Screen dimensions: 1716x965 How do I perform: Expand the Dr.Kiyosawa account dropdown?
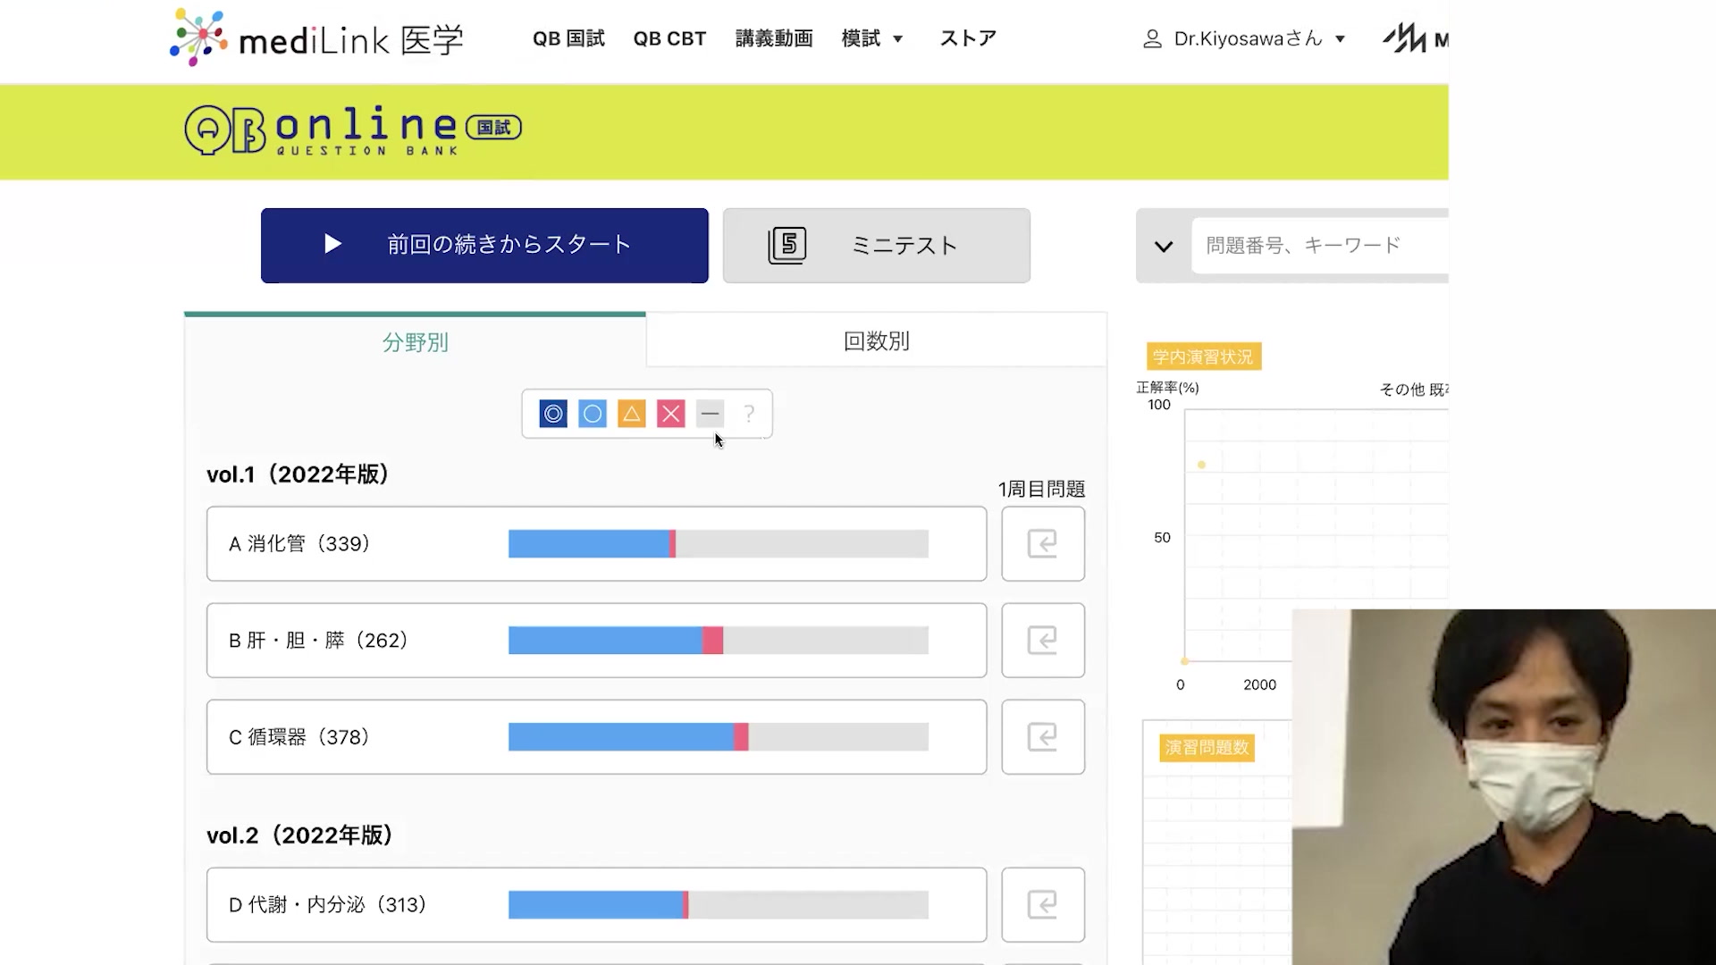click(x=1340, y=39)
